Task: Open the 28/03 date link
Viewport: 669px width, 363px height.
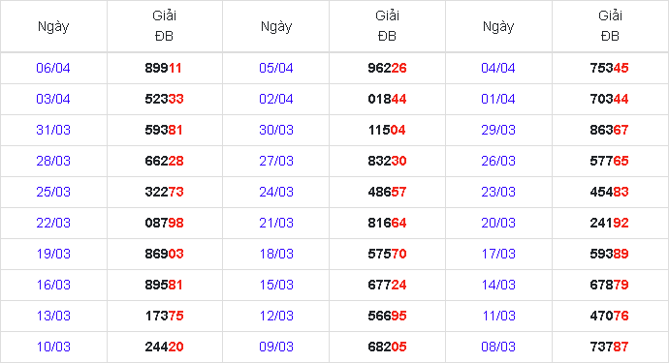Action: pos(53,161)
